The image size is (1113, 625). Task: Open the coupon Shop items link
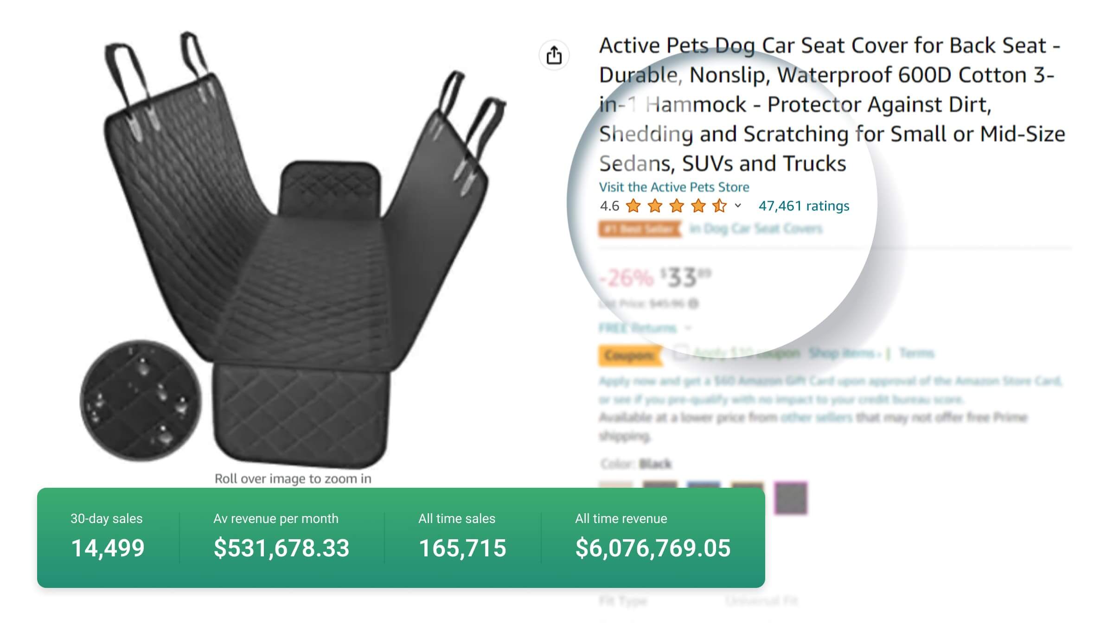point(844,353)
